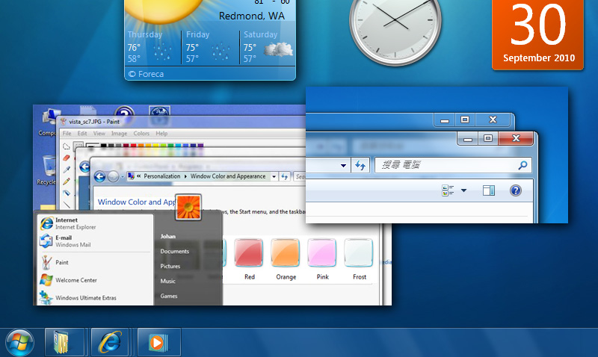
Task: Select the Eraser tool in Paint
Action: point(67,158)
